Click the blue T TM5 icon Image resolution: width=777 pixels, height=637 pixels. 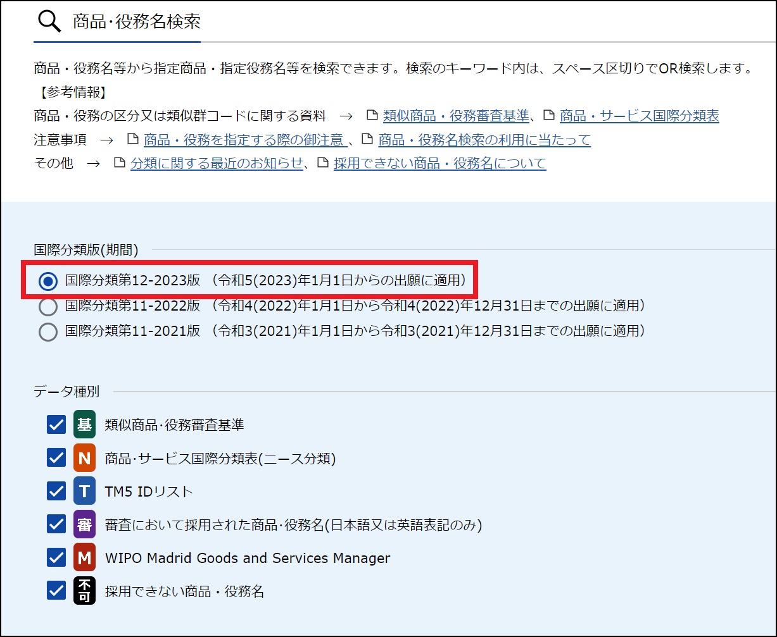84,491
